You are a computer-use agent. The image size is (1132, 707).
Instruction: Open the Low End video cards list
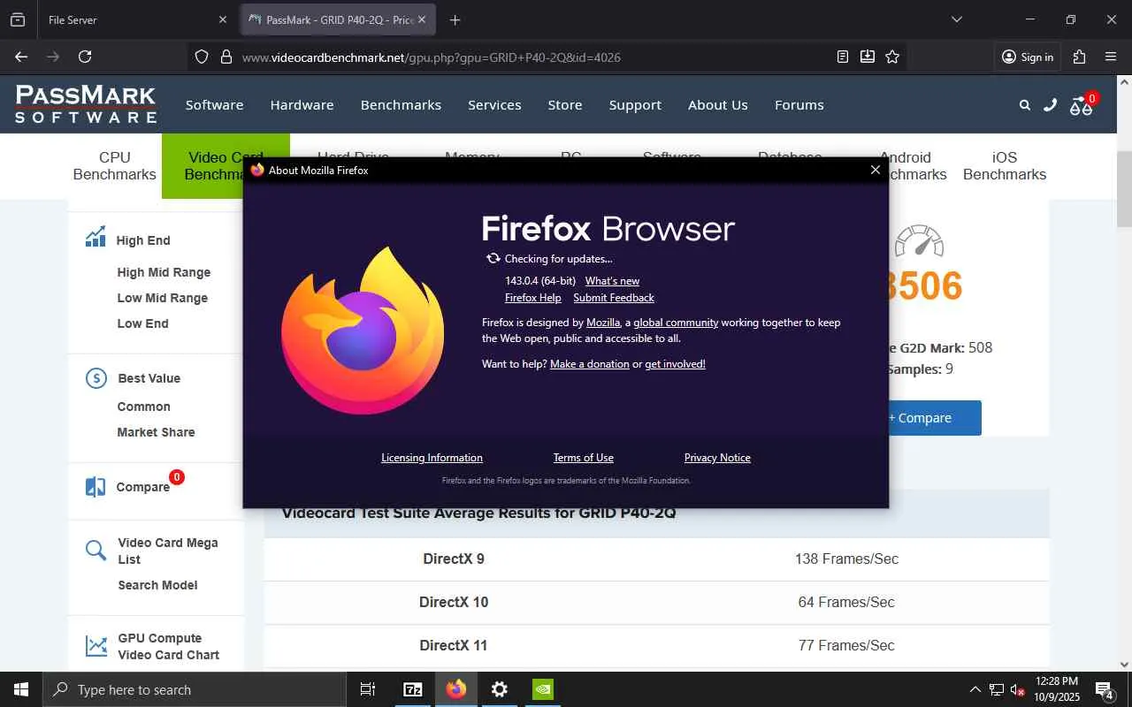click(142, 323)
